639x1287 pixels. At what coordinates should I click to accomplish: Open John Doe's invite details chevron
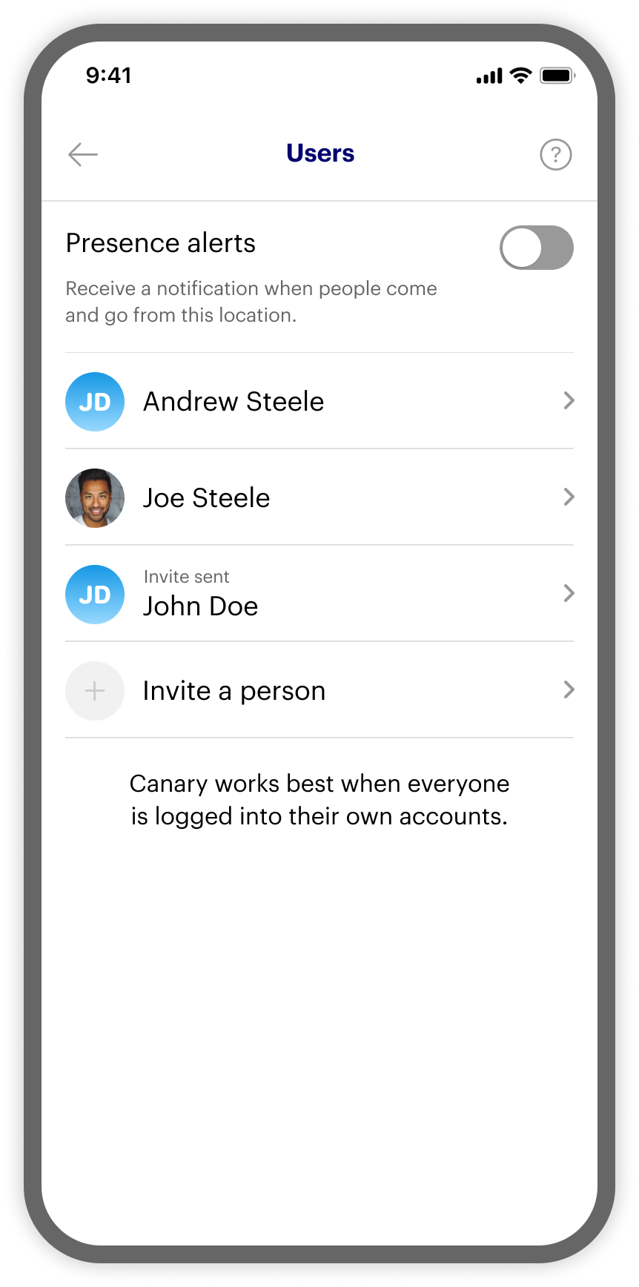[x=569, y=593]
